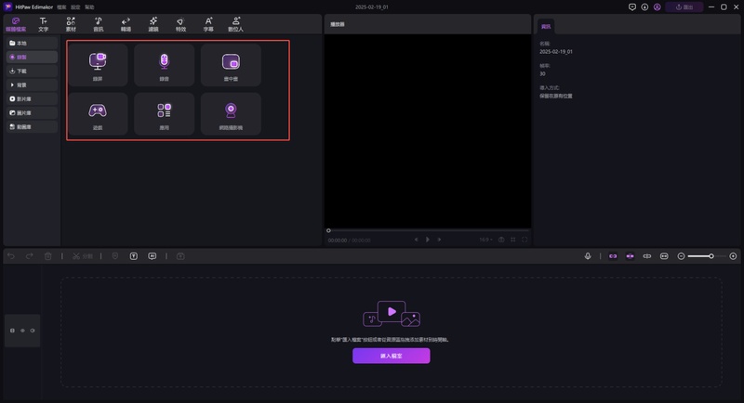Toggle the preview-axis icon beside snap
This screenshot has height=403, width=744.
tap(647, 256)
